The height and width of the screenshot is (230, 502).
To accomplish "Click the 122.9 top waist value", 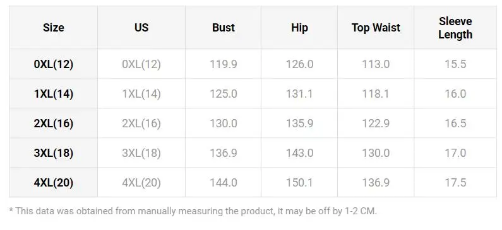I will tap(376, 124).
